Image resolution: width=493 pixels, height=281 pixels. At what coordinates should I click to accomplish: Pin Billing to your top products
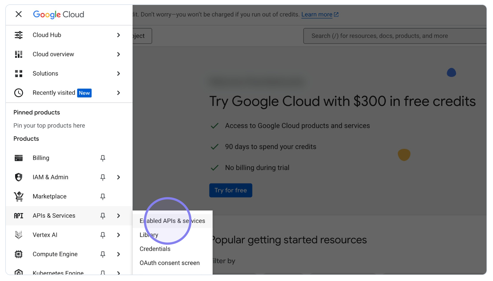(x=103, y=158)
